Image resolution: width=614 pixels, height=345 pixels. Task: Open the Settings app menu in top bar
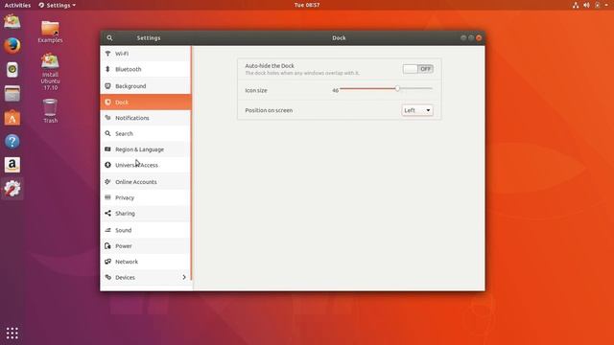58,5
